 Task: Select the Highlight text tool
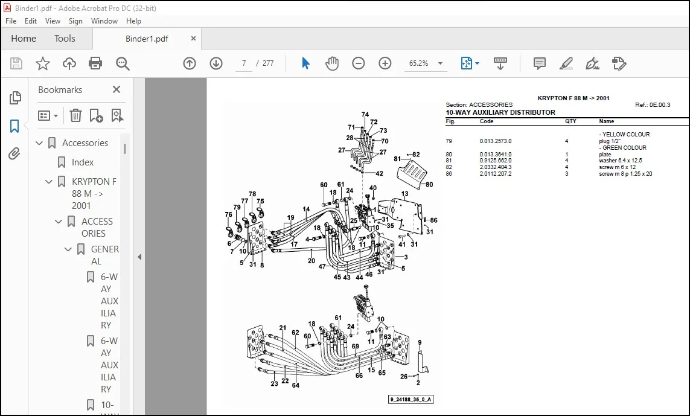pyautogui.click(x=566, y=63)
